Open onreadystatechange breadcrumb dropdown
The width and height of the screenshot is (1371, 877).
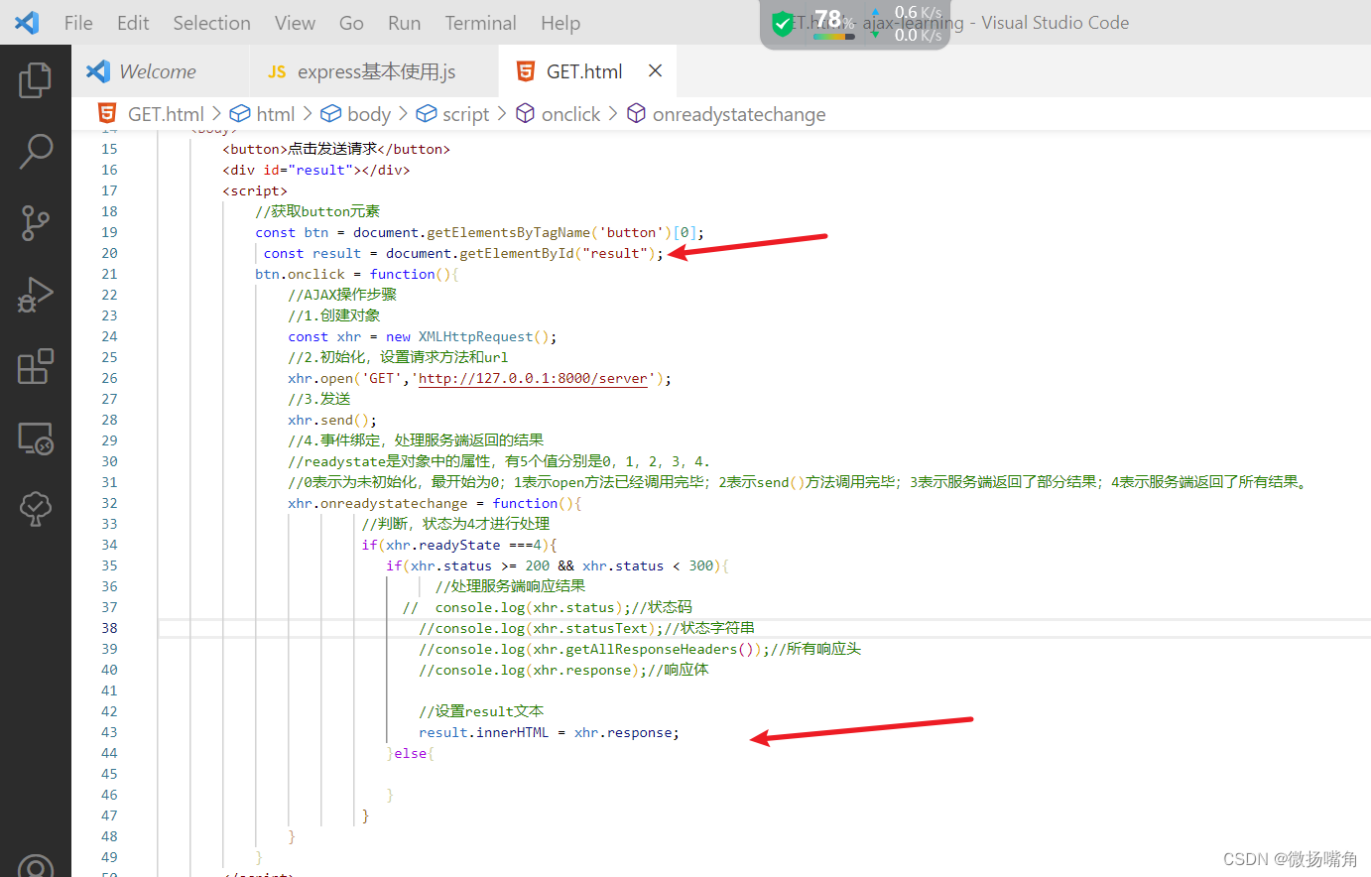(x=738, y=114)
